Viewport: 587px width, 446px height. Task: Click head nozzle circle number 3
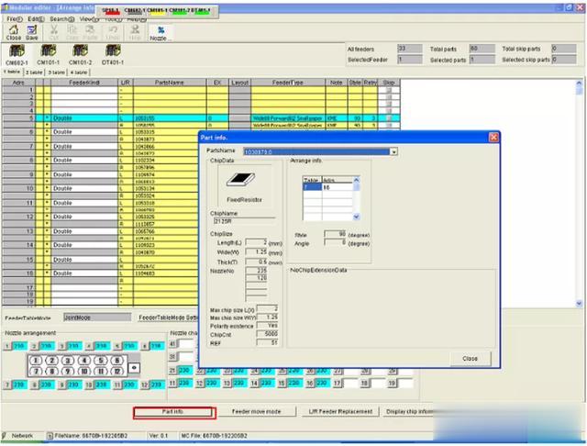(x=68, y=361)
